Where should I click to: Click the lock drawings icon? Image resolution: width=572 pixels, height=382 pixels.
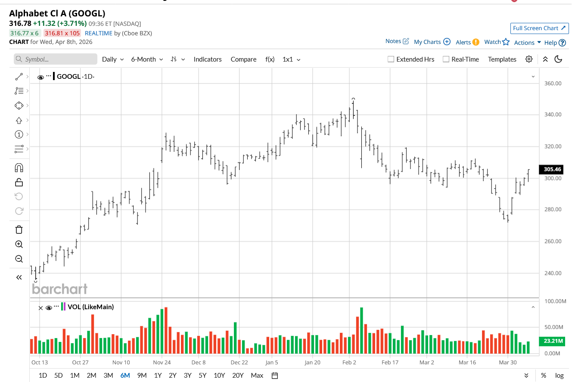[x=19, y=182]
